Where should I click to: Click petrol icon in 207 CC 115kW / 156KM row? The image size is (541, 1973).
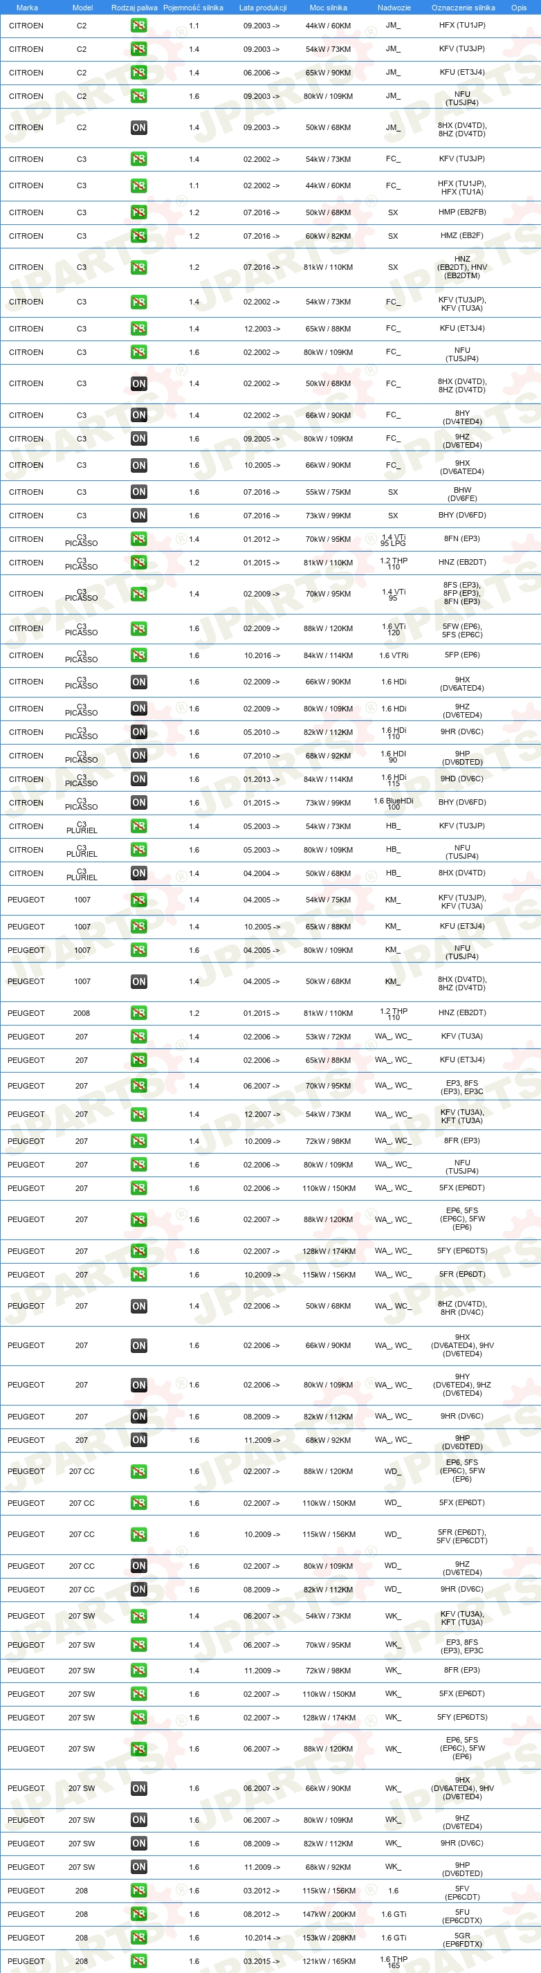(x=138, y=1534)
